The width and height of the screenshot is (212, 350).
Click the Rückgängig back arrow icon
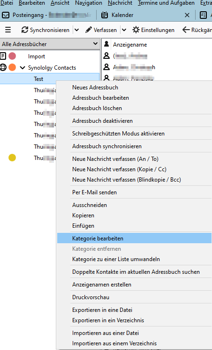(186, 30)
